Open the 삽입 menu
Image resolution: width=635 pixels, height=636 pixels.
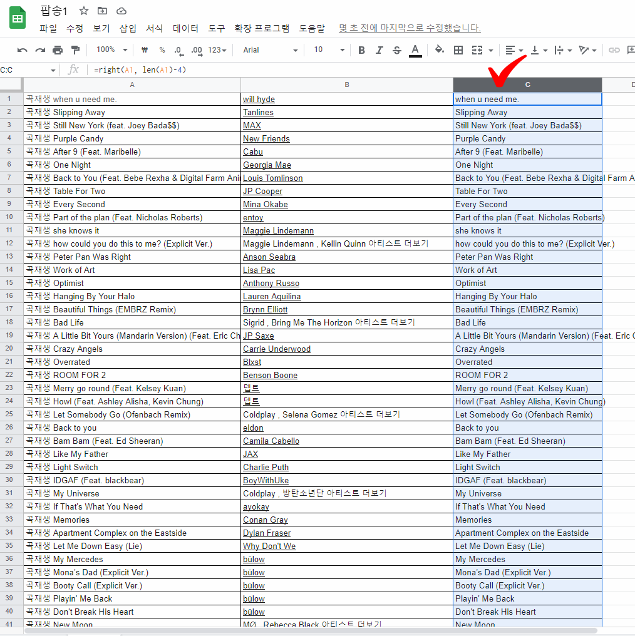point(128,28)
